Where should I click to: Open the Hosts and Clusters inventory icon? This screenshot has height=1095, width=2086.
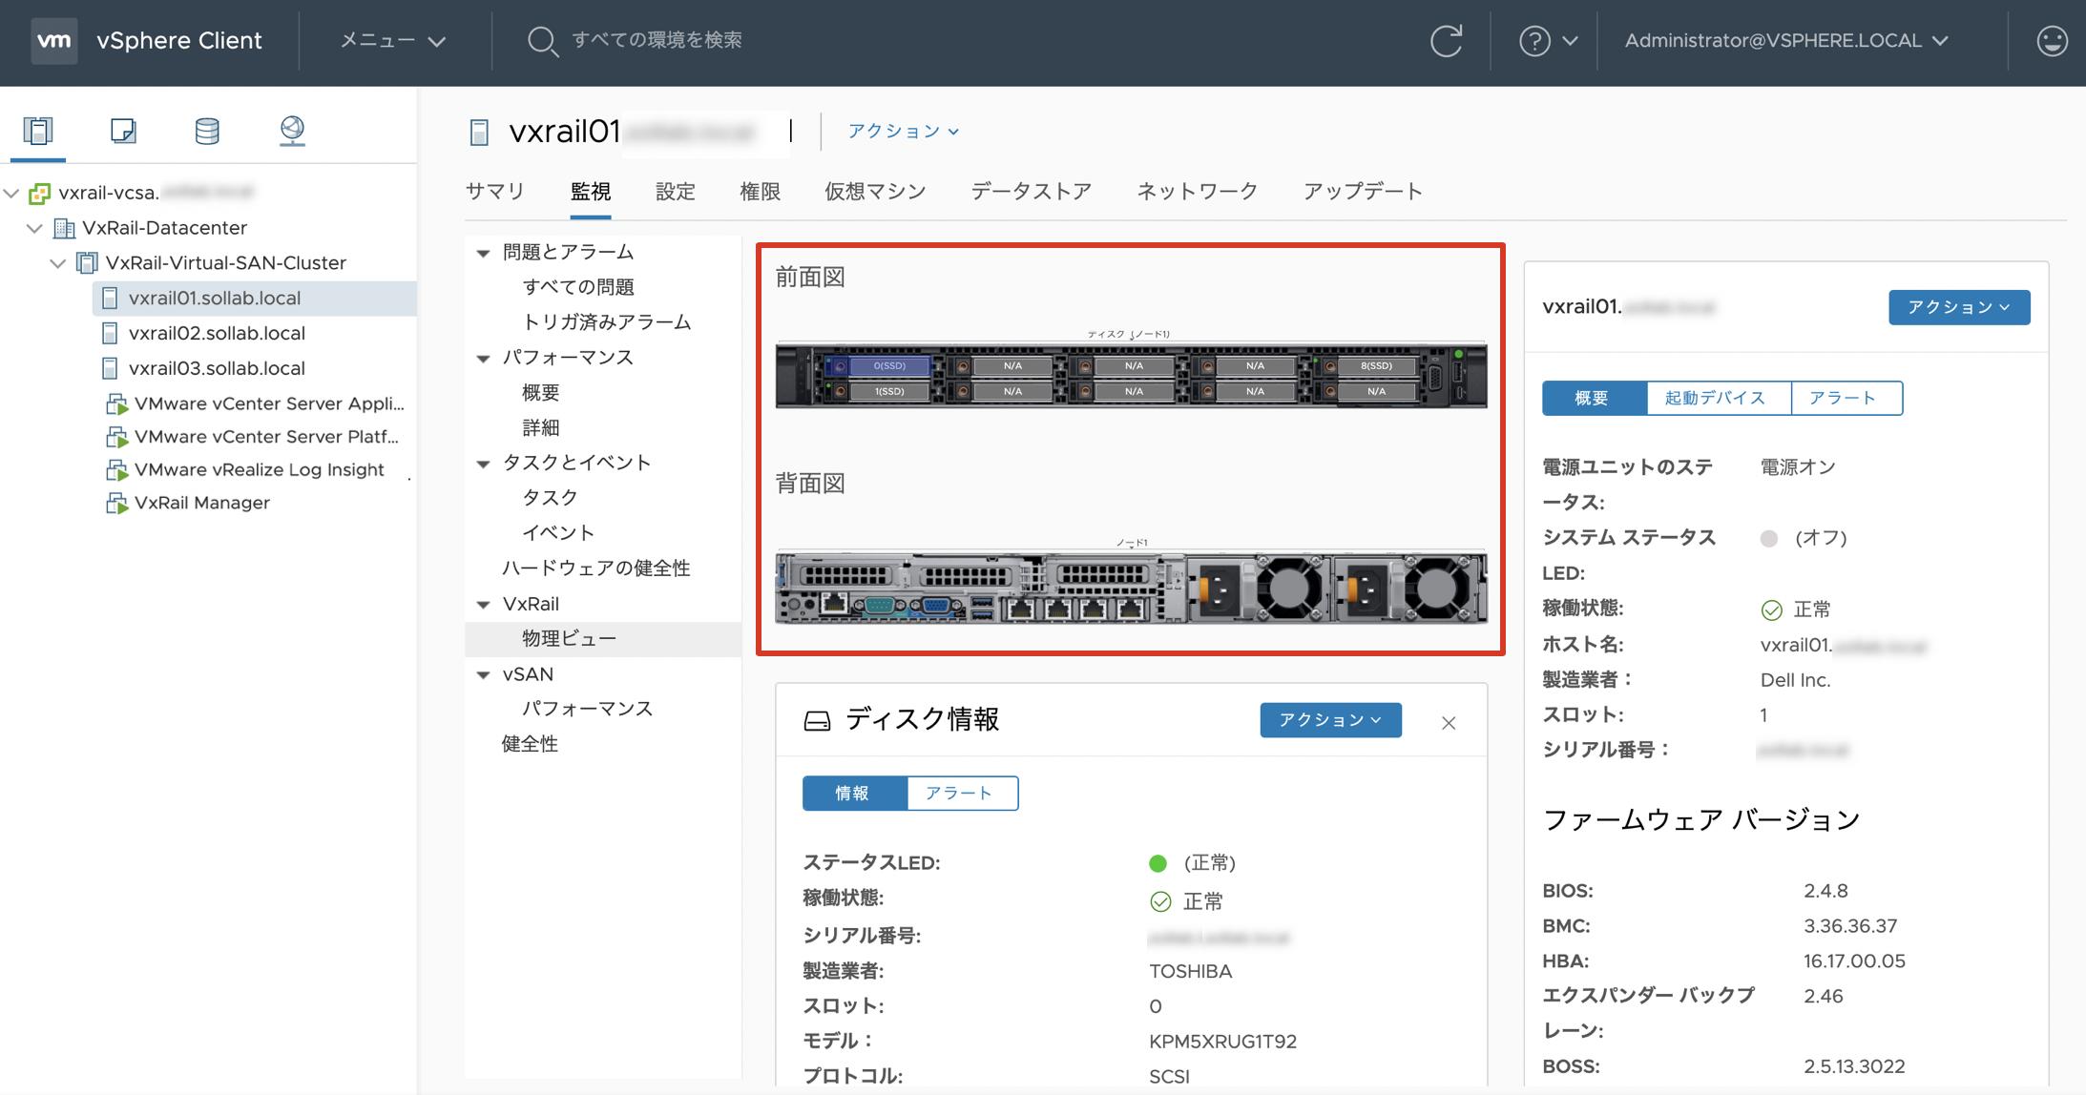[38, 131]
